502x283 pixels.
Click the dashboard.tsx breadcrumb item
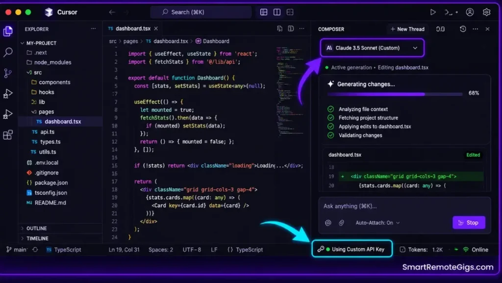click(167, 41)
